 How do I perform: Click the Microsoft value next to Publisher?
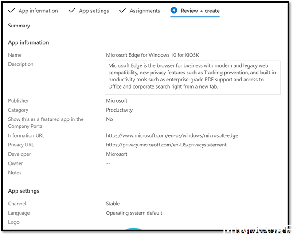pyautogui.click(x=117, y=100)
